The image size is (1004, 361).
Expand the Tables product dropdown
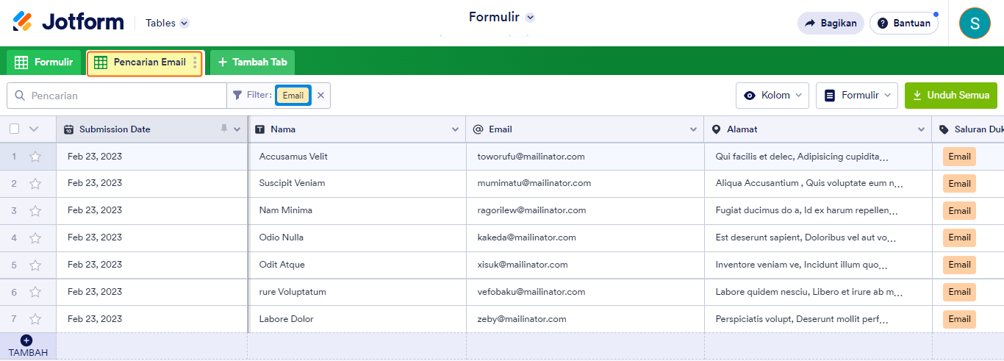184,23
